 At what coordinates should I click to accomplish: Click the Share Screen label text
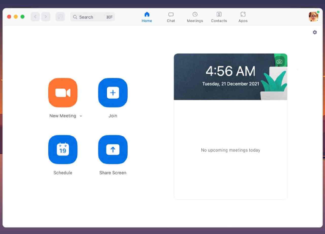click(x=113, y=173)
